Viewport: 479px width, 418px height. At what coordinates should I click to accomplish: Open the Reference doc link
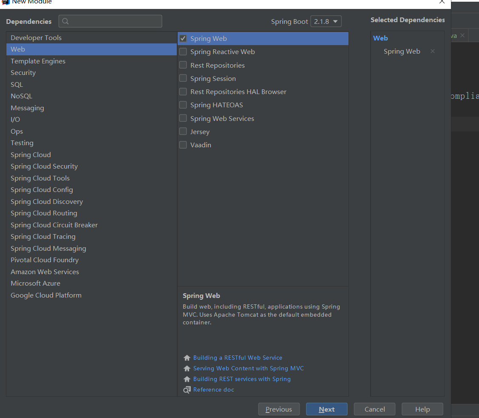(213, 389)
